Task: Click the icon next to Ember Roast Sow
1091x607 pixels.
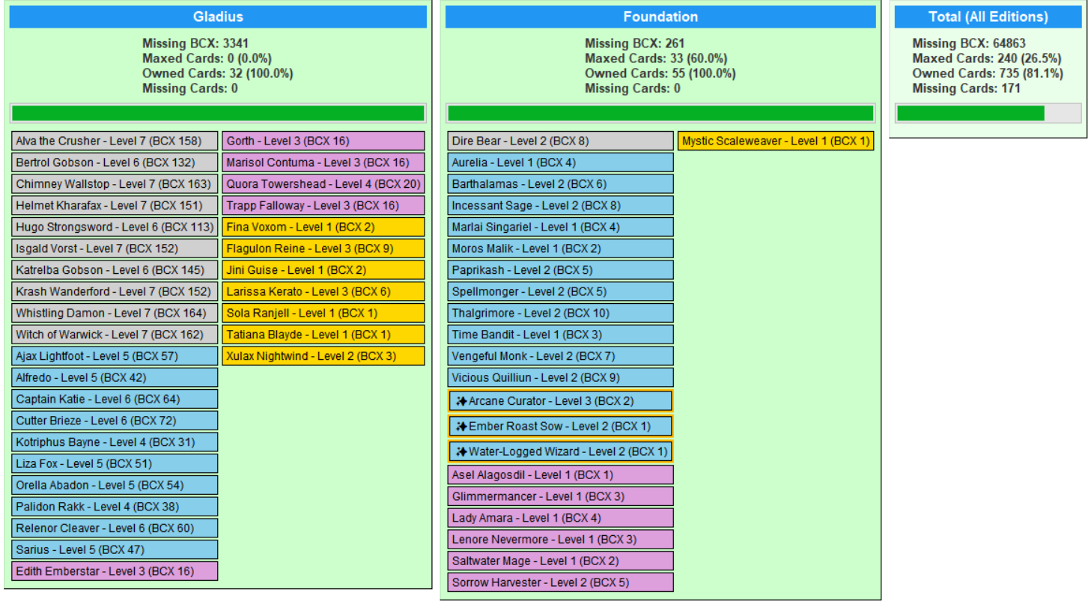Action: 461,427
